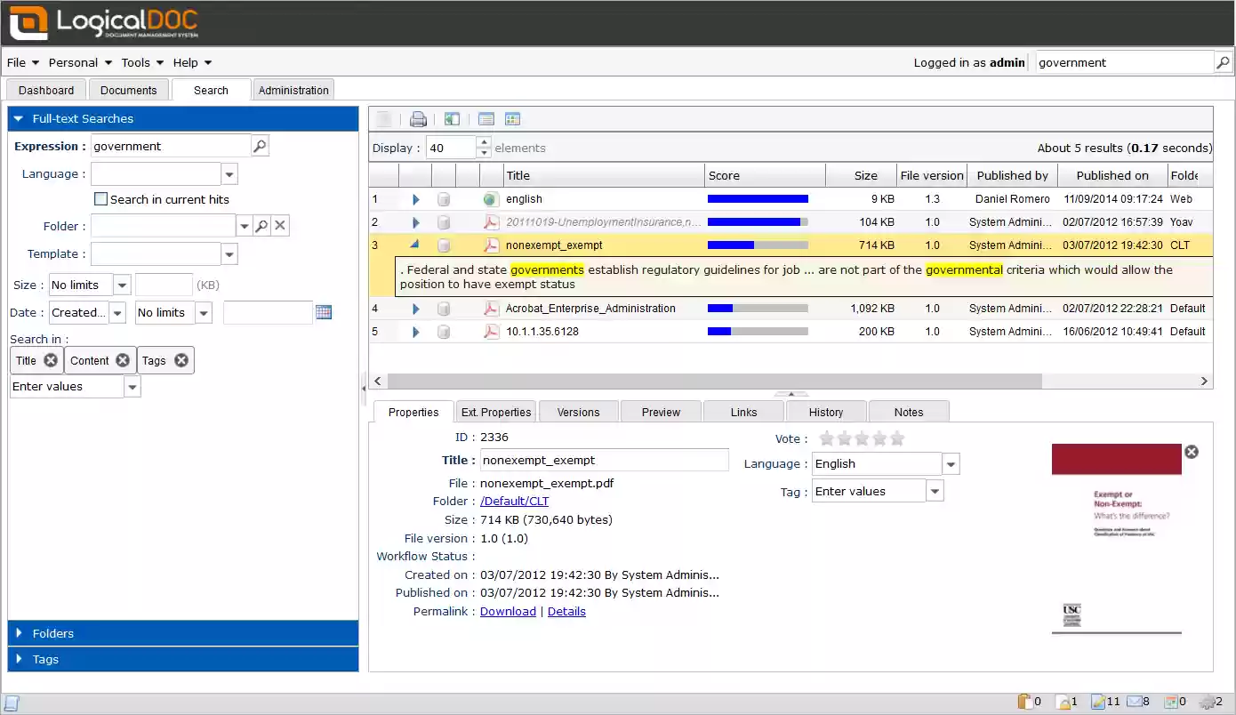Viewport: 1236px width, 715px height.
Task: Click the document preview thumbnail
Action: (x=1116, y=534)
